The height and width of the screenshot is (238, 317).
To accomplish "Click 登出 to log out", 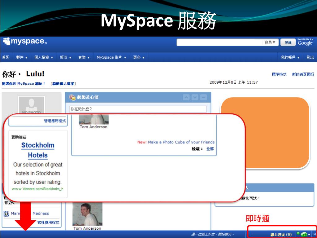I will coord(310,57).
